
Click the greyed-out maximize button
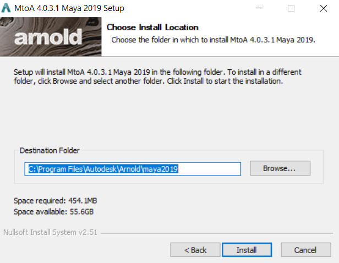291,8
